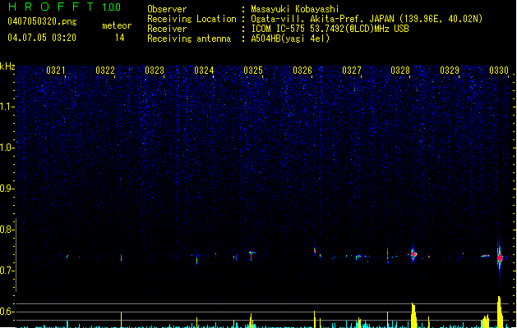Click the name Masayuki Kobayashi

[295, 9]
